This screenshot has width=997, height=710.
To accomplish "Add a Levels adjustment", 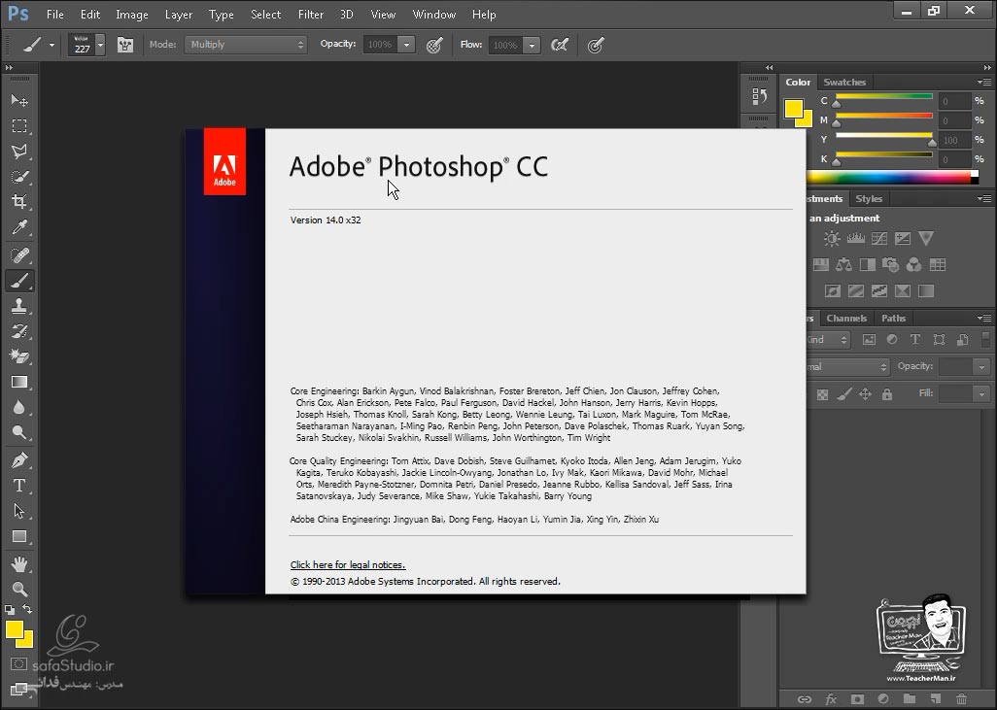I will 855,238.
